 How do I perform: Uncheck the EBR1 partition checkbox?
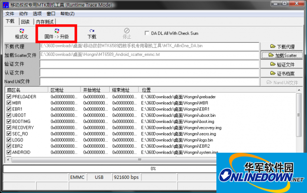[x=9, y=109]
